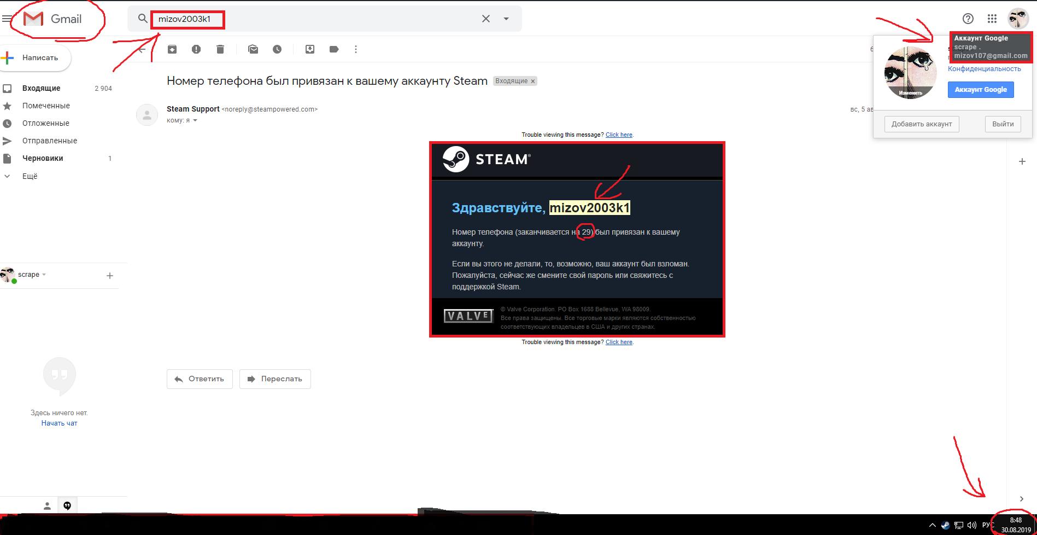Delete the email with trash icon
The height and width of the screenshot is (535, 1037).
220,49
